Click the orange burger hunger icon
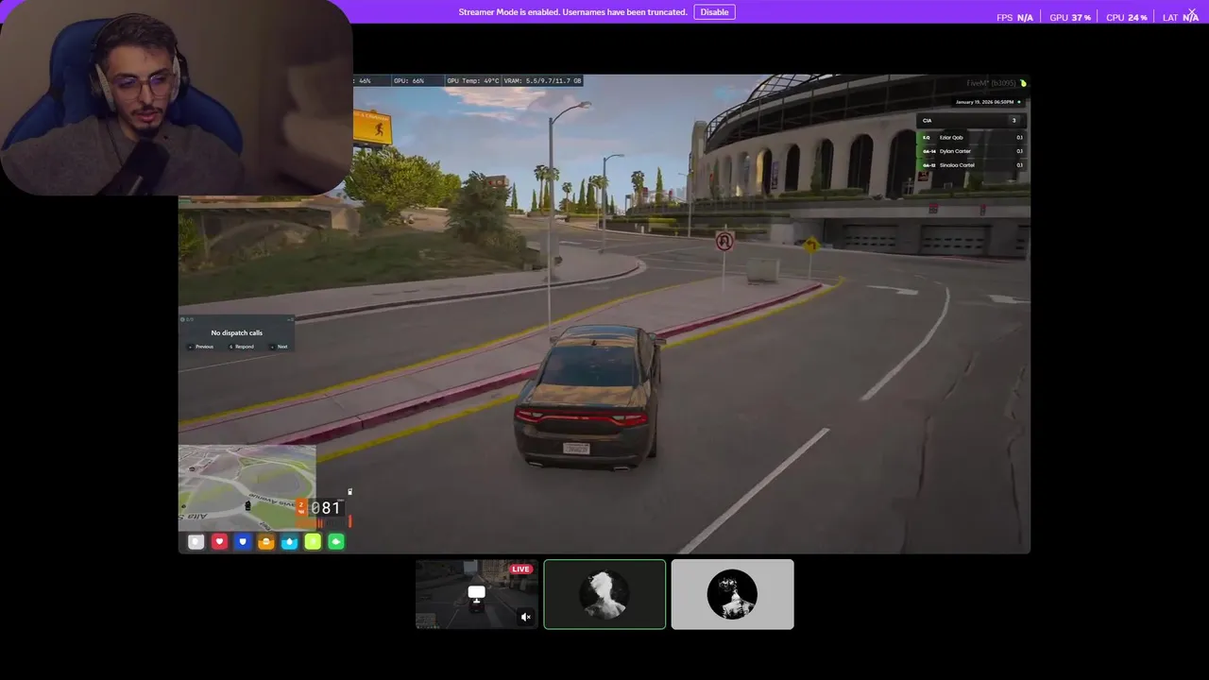Image resolution: width=1209 pixels, height=680 pixels. [266, 541]
